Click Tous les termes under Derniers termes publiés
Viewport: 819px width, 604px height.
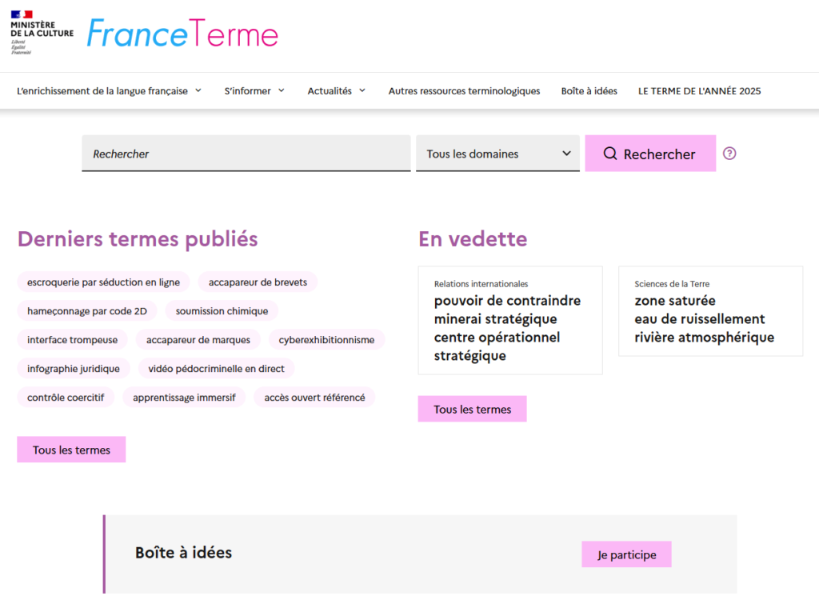[x=70, y=449]
